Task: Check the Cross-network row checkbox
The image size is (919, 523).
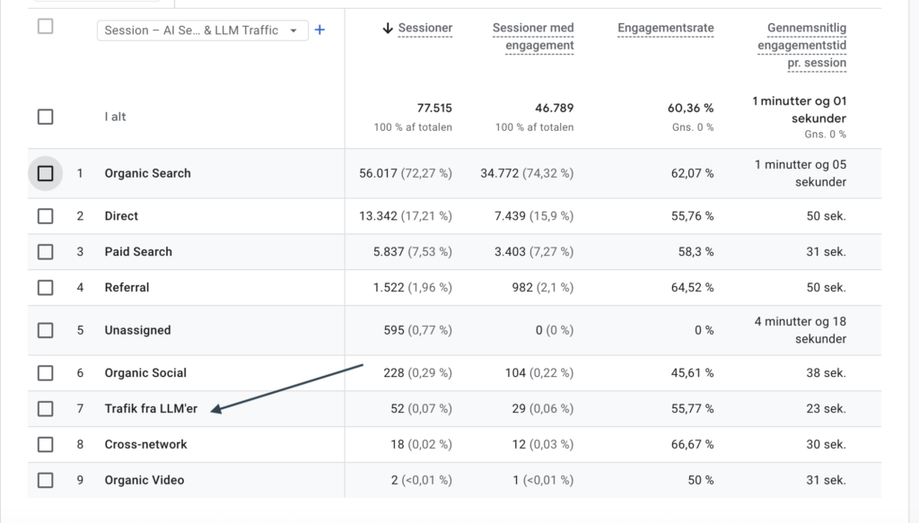Action: click(45, 444)
